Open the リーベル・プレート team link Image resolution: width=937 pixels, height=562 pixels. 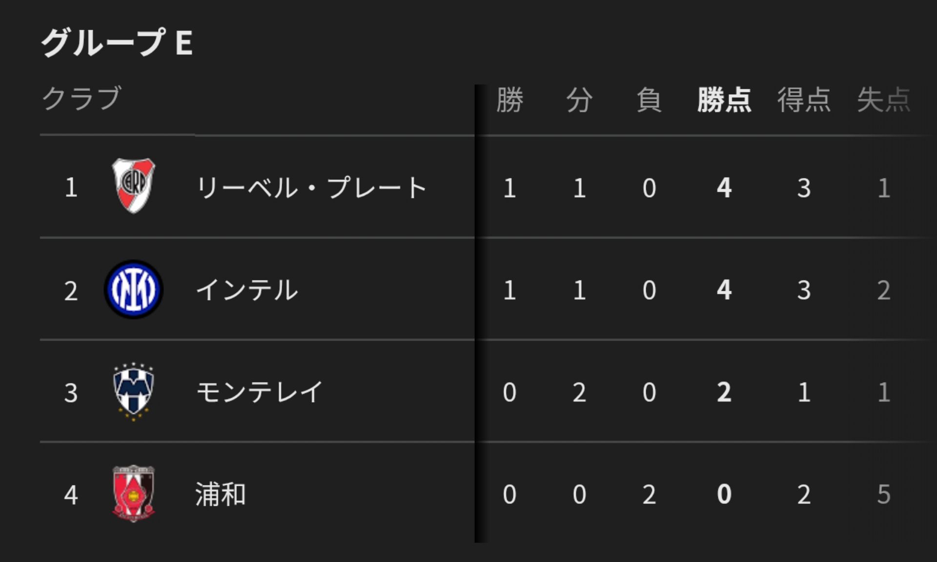[x=311, y=188]
